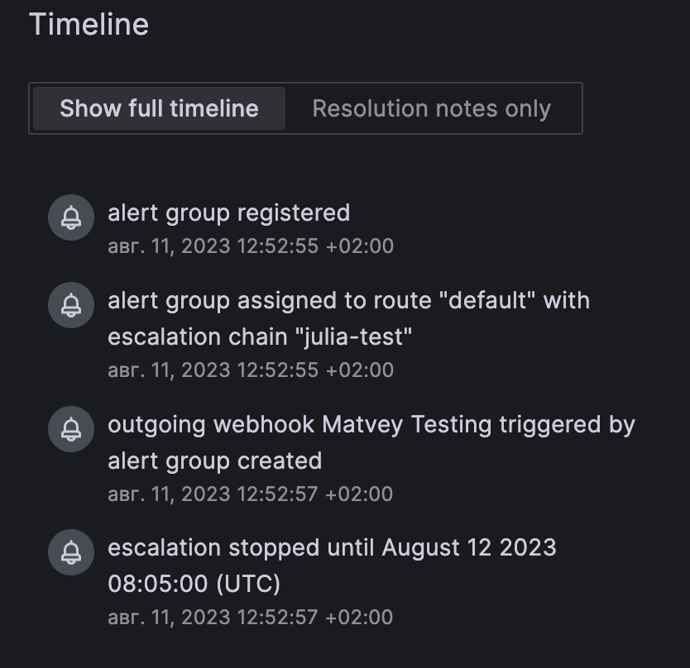Viewport: 690px width, 668px height.
Task: Select the bell icon for the escalation chain entry
Action: [71, 305]
